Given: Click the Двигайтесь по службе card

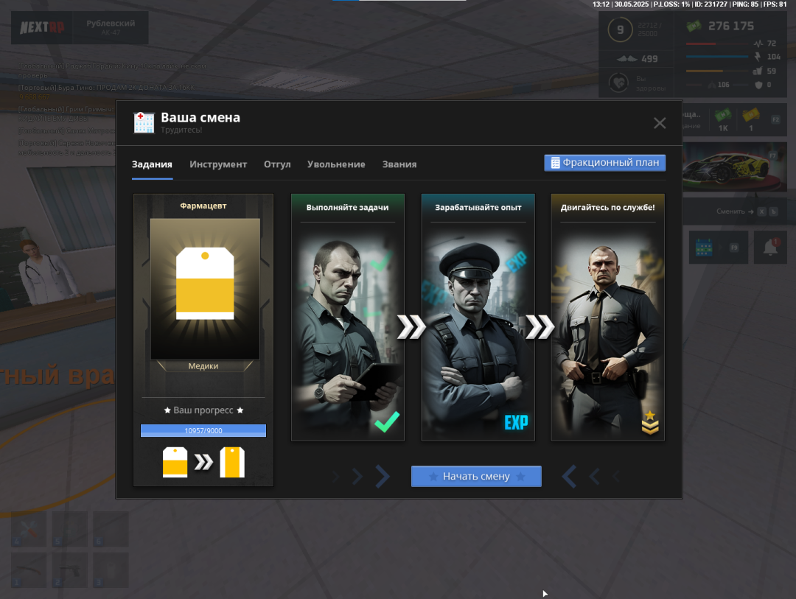Looking at the screenshot, I should 607,317.
